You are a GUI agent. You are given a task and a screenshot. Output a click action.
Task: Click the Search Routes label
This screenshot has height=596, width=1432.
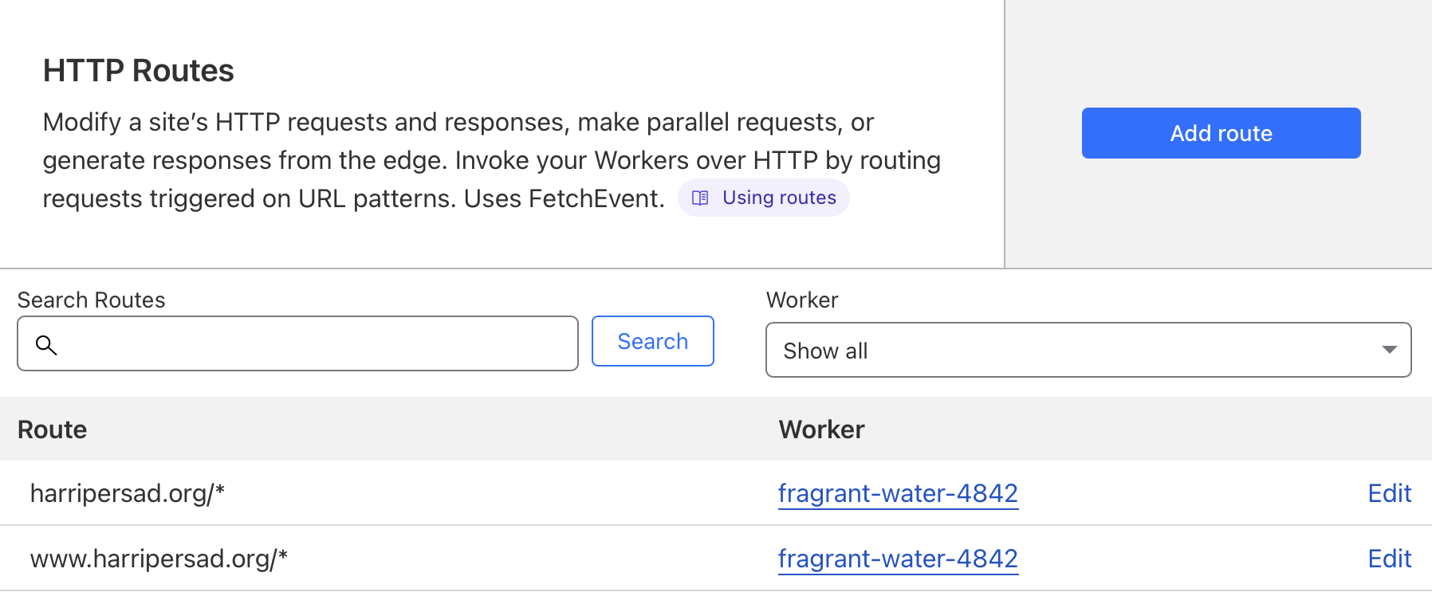click(x=92, y=300)
